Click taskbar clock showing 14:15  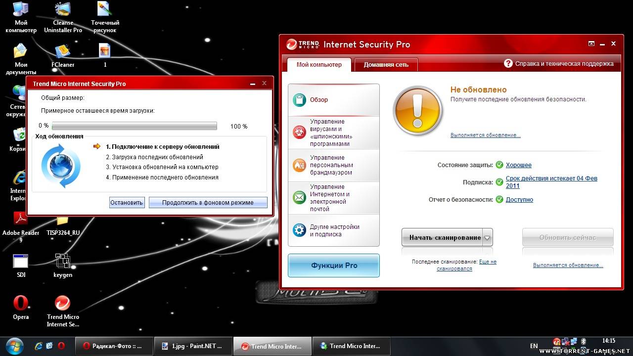609,341
